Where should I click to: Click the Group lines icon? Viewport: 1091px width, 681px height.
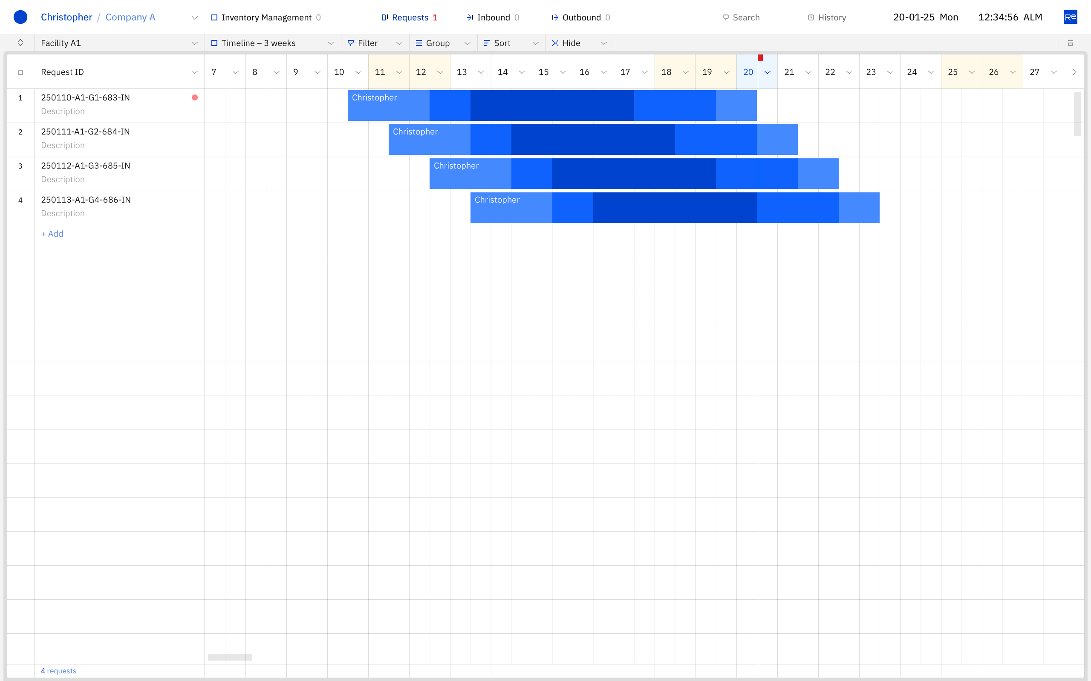[419, 43]
